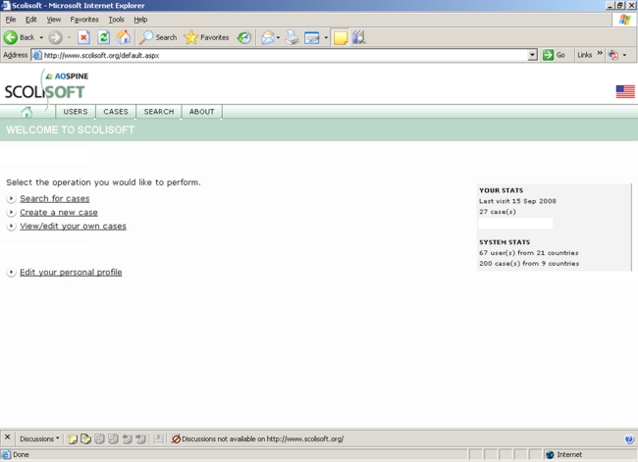Click the '27 case(s)' stat text
Image resolution: width=638 pixels, height=462 pixels.
pos(498,212)
